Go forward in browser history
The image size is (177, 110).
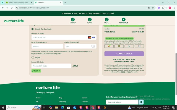(x=7, y=8)
